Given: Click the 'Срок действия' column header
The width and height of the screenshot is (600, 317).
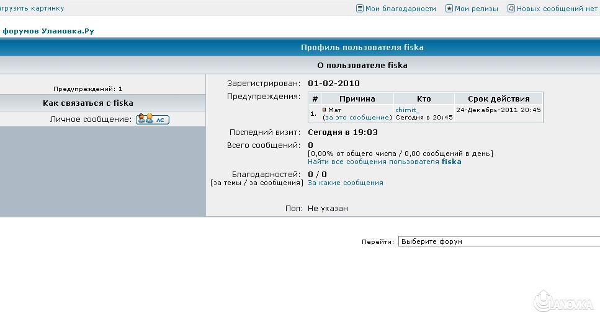Looking at the screenshot, I should pyautogui.click(x=499, y=99).
